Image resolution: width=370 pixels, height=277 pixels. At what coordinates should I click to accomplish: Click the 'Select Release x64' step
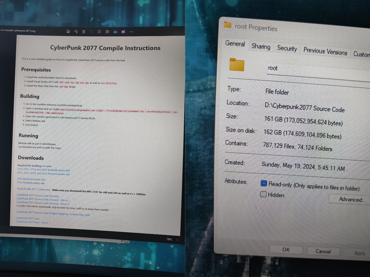tap(35, 121)
